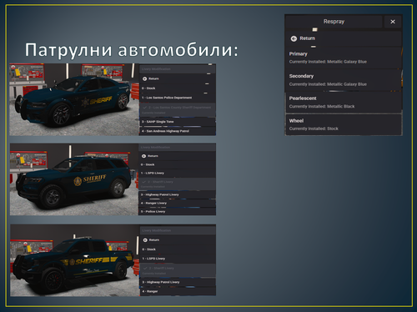Select 3 - SAHP Single Tone livery

point(178,122)
